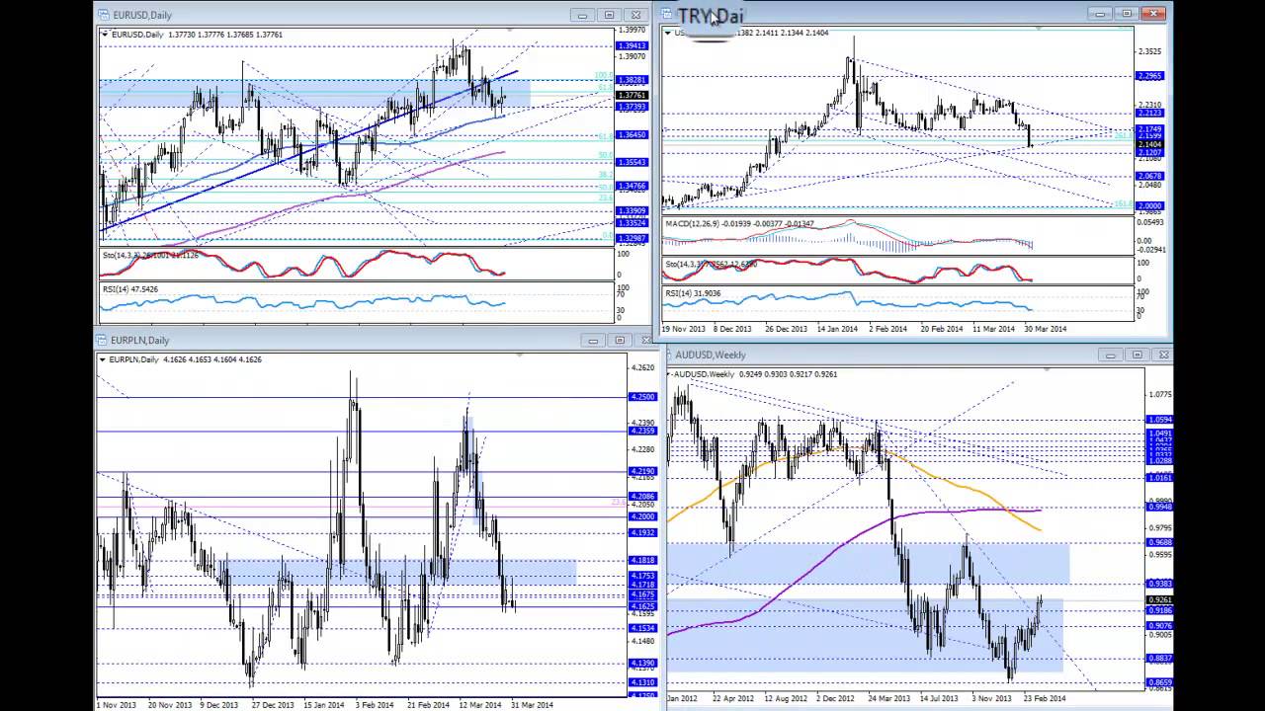Click EURPLN price label 4.1390
Screen dimensions: 1265x711
[642, 663]
